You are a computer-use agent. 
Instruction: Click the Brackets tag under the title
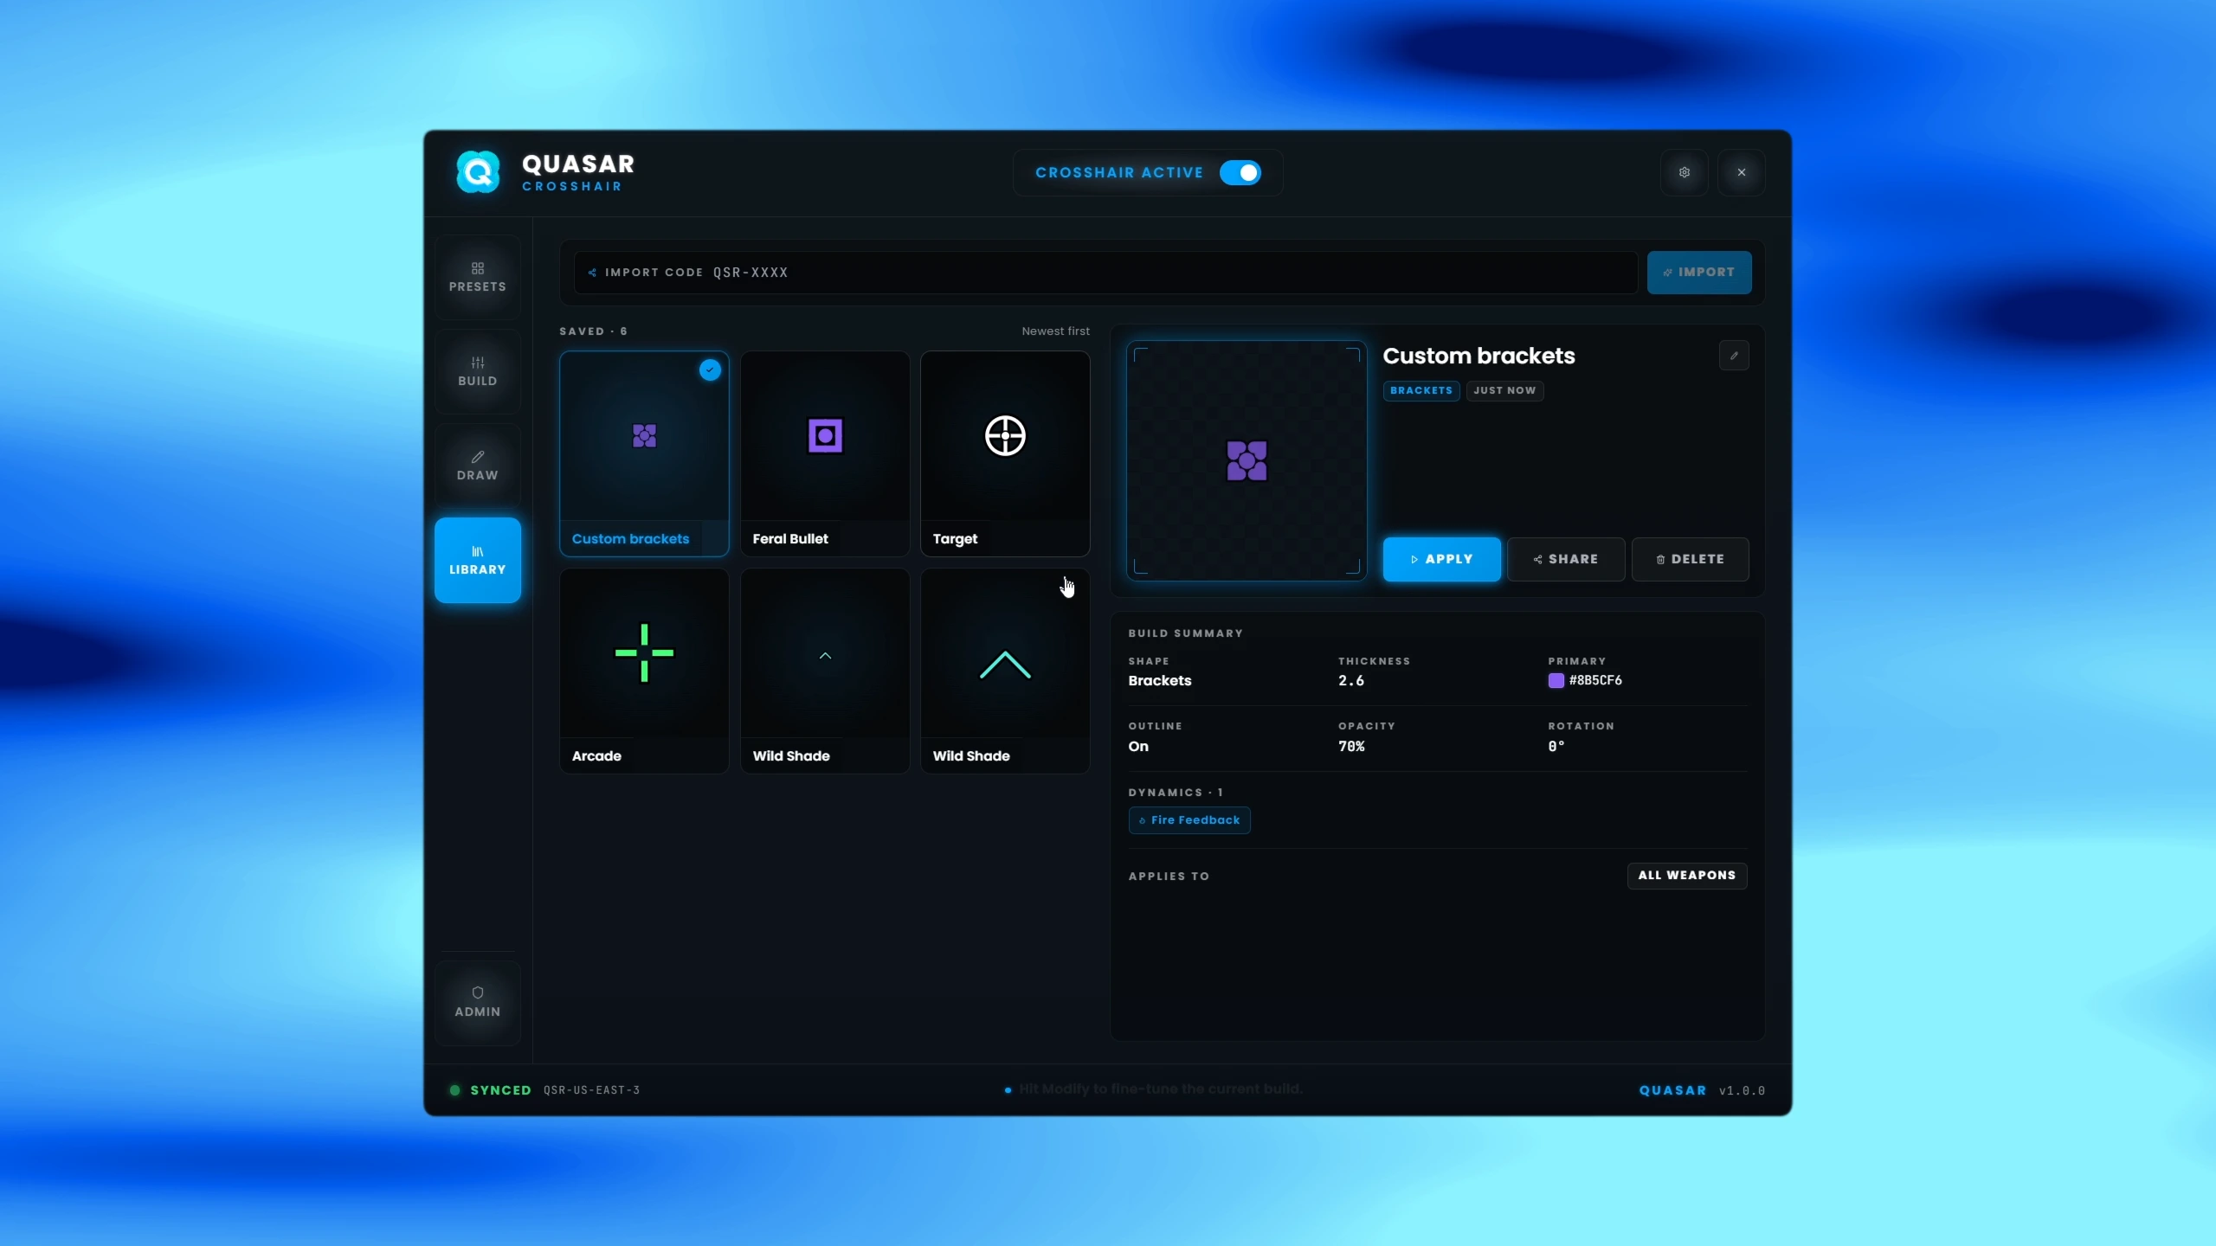tap(1420, 391)
